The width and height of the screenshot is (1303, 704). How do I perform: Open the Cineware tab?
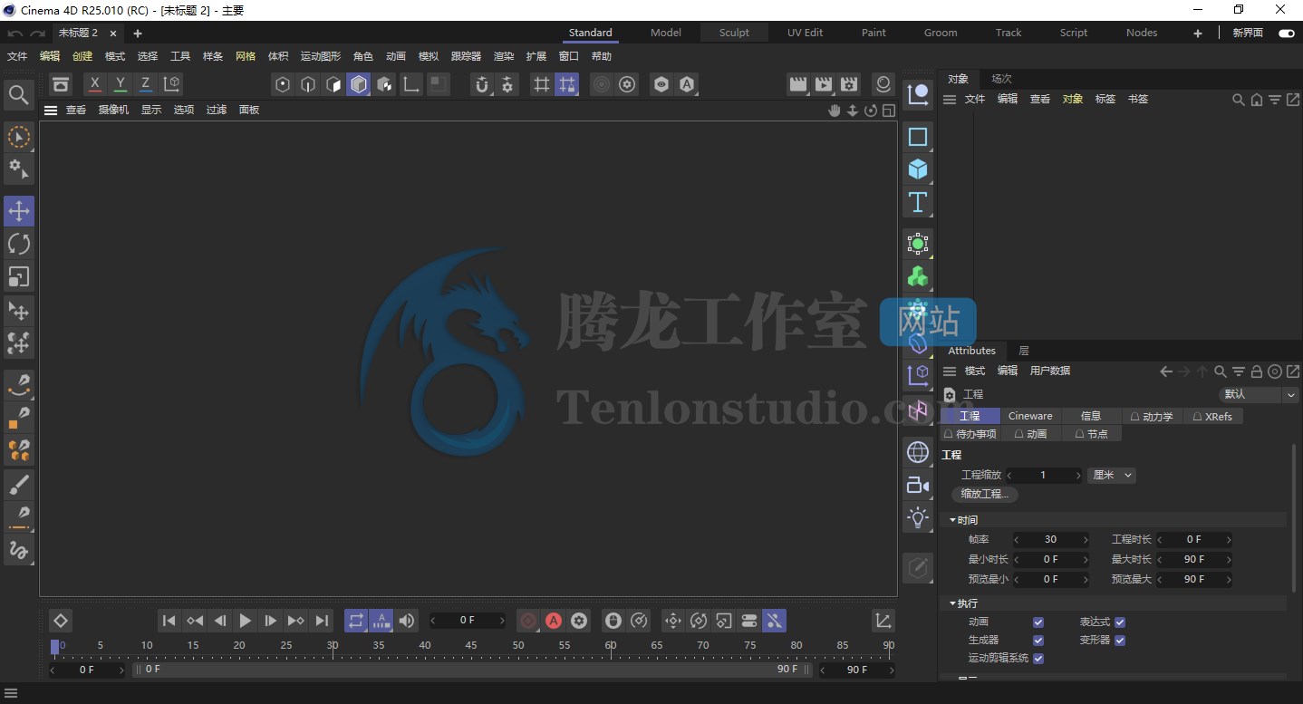click(1030, 416)
